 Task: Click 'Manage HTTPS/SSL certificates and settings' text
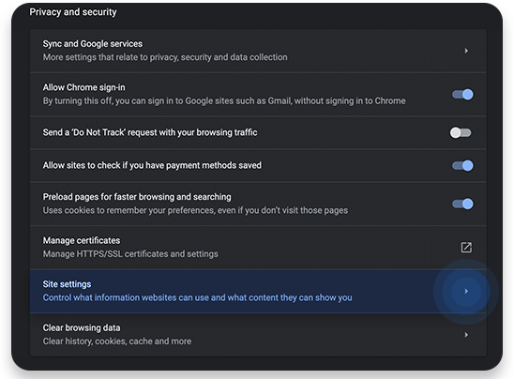pos(130,254)
